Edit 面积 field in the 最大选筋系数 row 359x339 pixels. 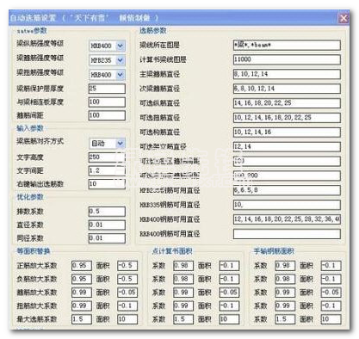127,319
